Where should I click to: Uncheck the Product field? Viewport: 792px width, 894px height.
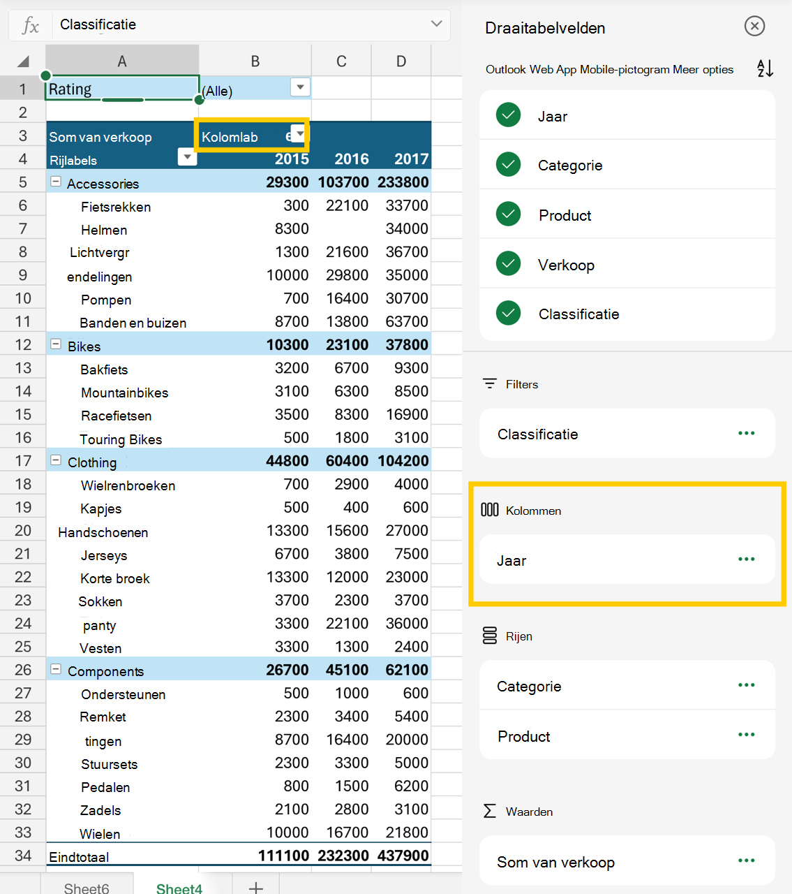tap(508, 214)
